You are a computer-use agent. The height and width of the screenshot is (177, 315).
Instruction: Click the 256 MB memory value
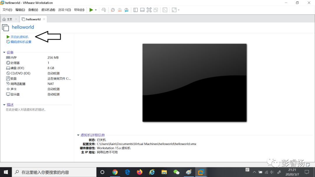(x=53, y=58)
